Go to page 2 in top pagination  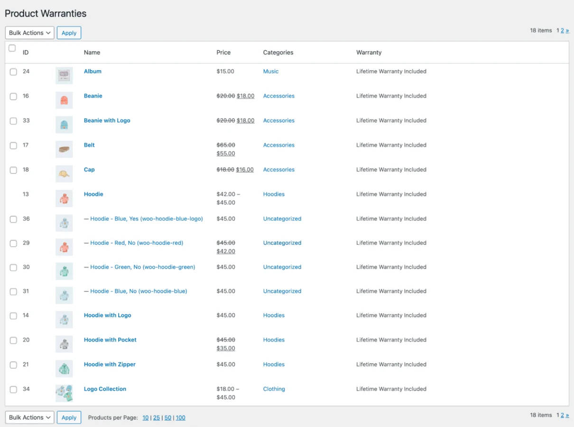point(562,30)
